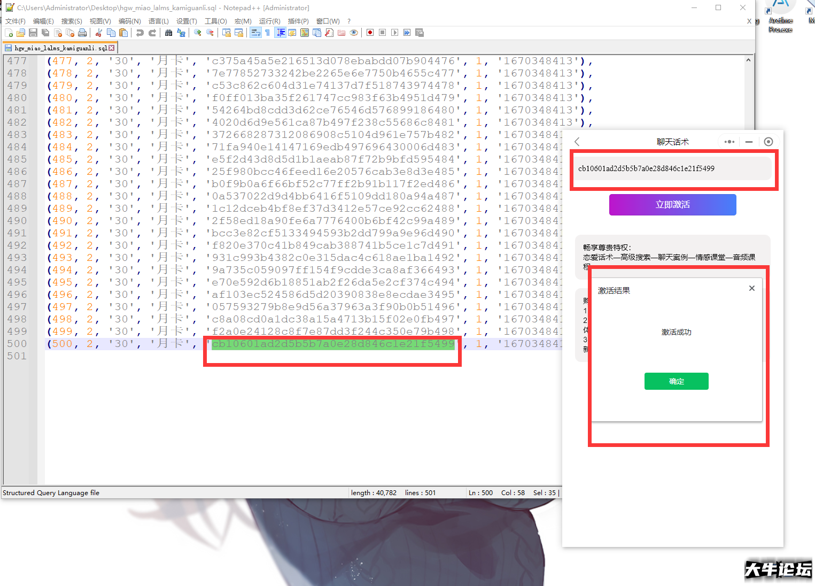Zoom in using the magnifier plus icon
The width and height of the screenshot is (815, 586).
tap(198, 33)
